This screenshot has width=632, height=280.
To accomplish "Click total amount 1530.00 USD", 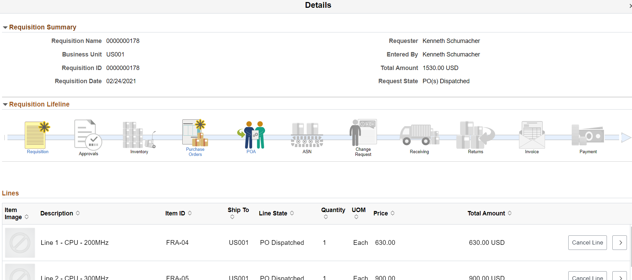I will [440, 68].
